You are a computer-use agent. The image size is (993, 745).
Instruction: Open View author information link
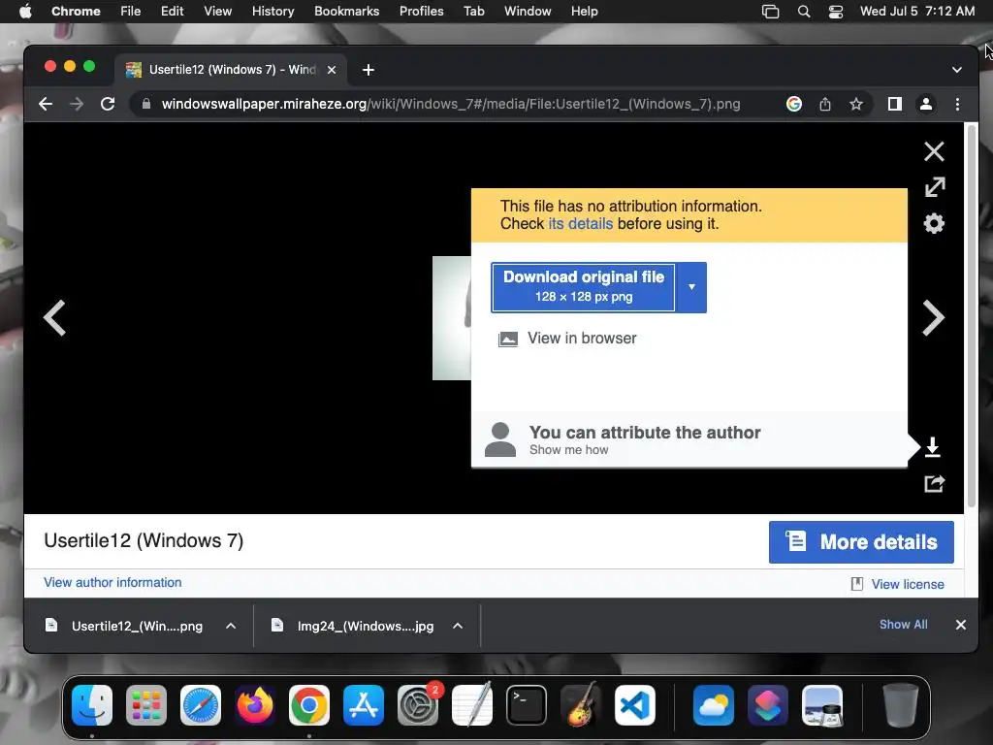tap(112, 582)
